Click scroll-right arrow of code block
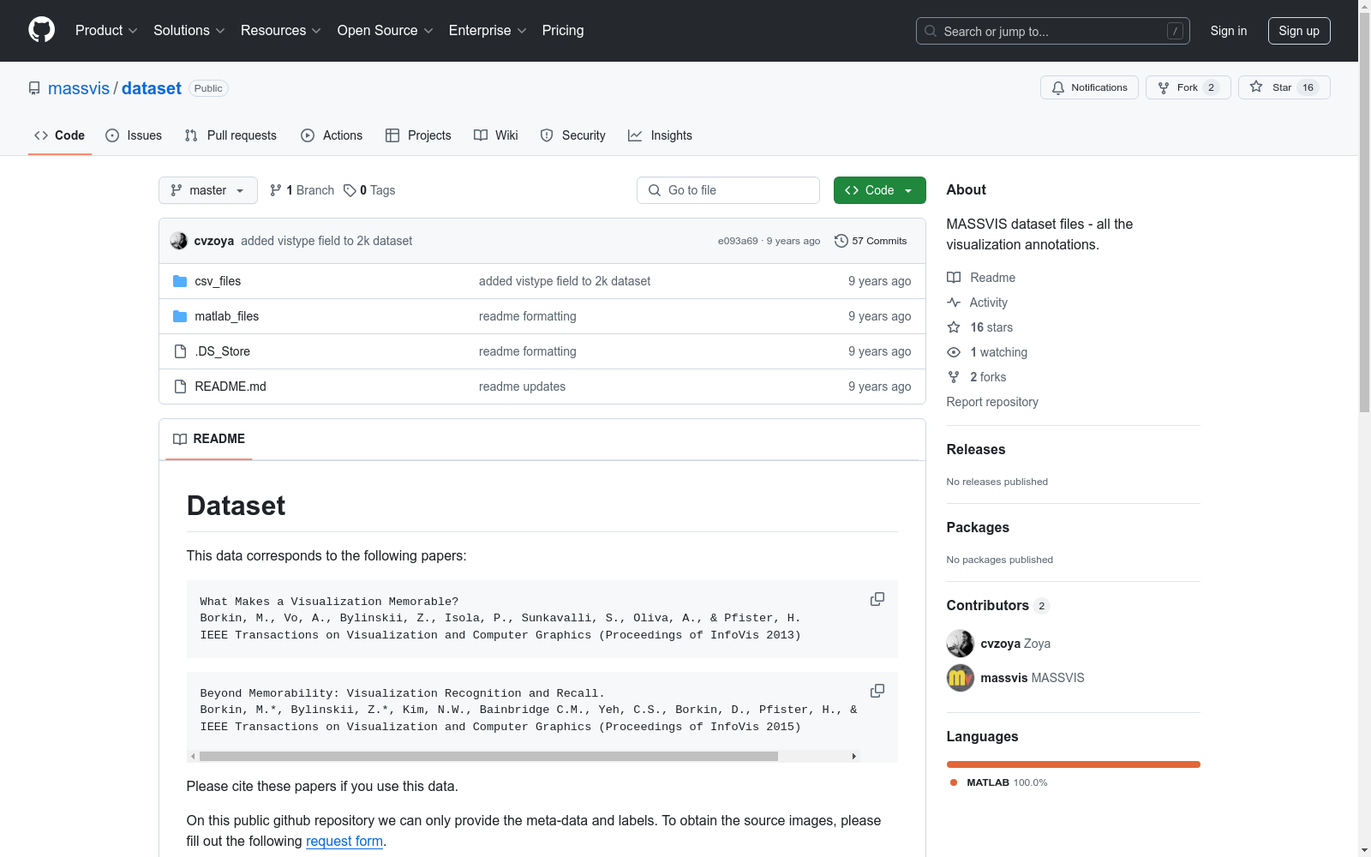Screen dimensions: 1371x857 click(x=854, y=756)
